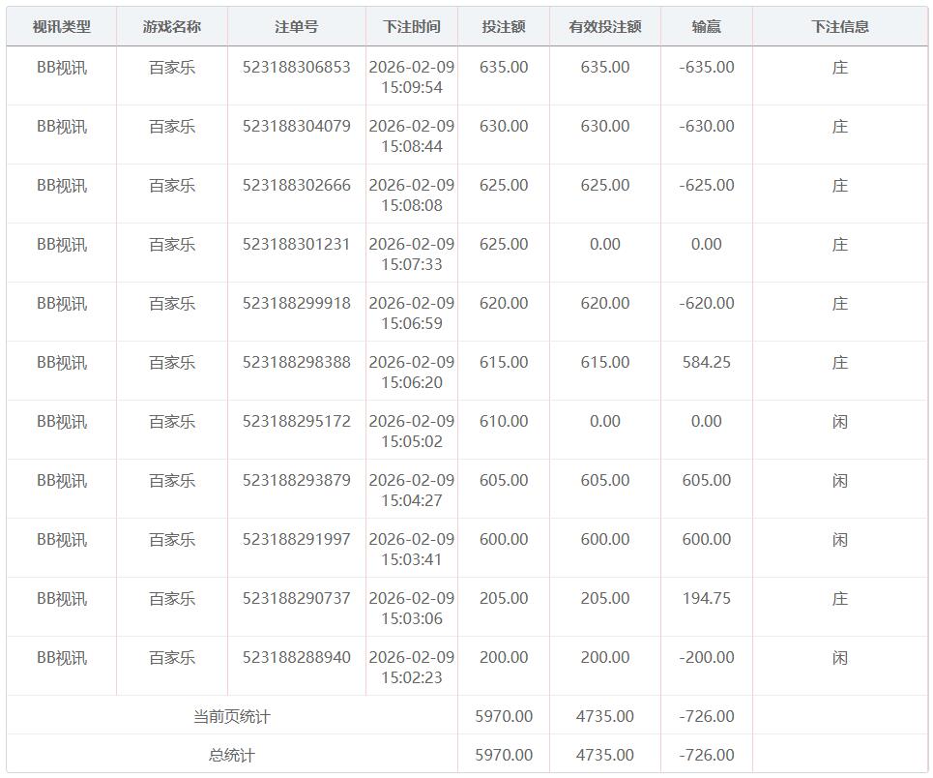Select the 总统计 row label
The image size is (933, 778).
pos(232,756)
